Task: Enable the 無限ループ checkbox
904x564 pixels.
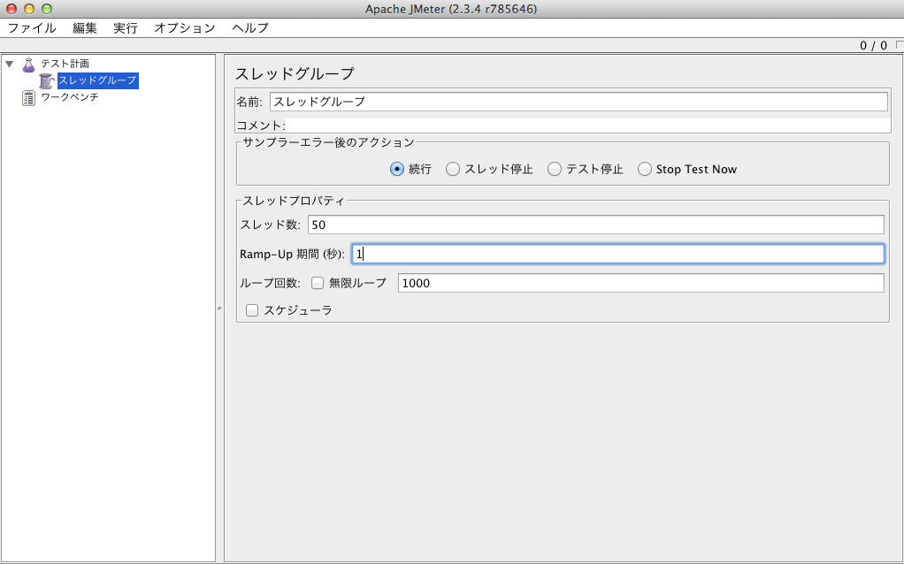Action: point(318,283)
